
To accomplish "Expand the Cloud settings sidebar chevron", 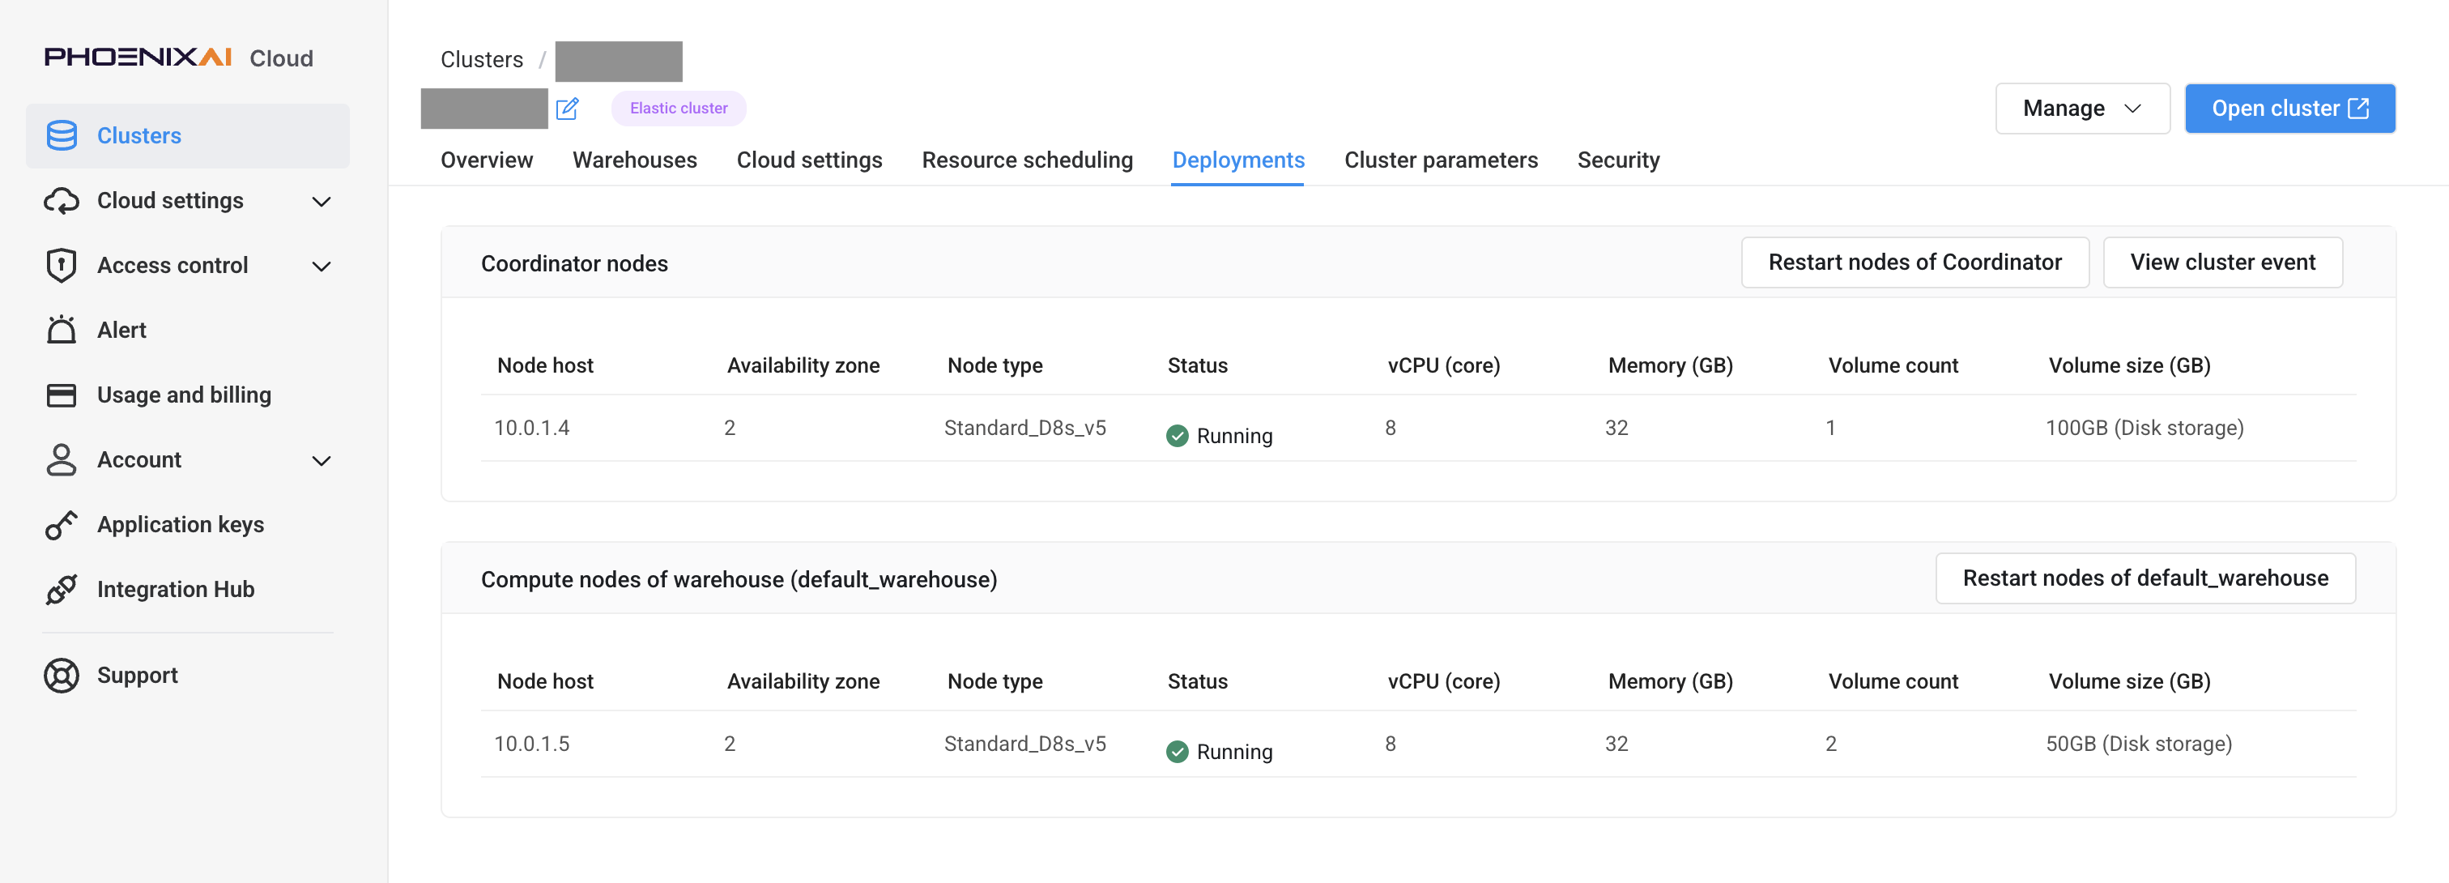I will coord(322,202).
